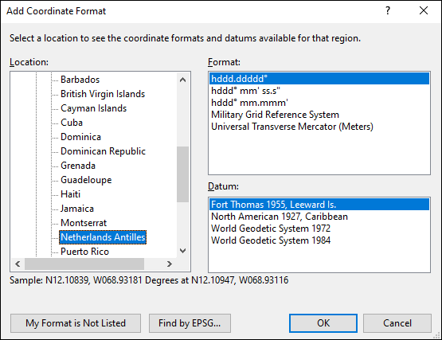This screenshot has width=442, height=340.
Task: Click the Location horizontal scrollbar thumb
Action: 84,264
